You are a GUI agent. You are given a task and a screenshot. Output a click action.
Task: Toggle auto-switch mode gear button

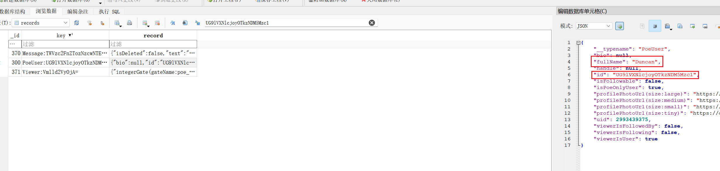click(619, 26)
